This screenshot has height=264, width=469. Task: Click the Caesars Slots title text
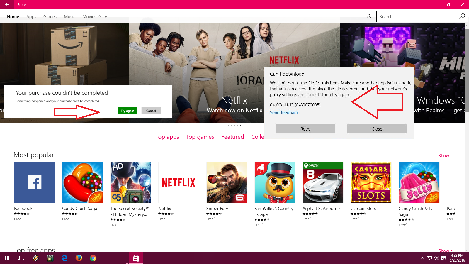pyautogui.click(x=363, y=209)
